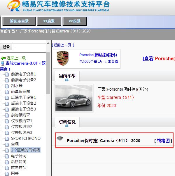175x176 pixels.
Task: Open 前端电子设备1 tree entry
Action: tap(24, 74)
